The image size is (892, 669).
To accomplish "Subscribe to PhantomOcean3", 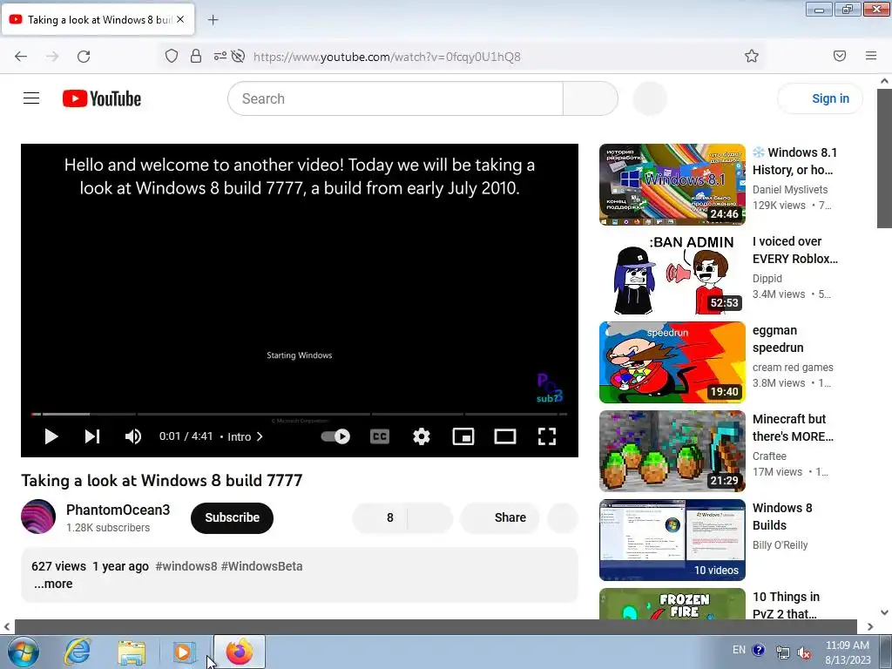I will (x=232, y=517).
